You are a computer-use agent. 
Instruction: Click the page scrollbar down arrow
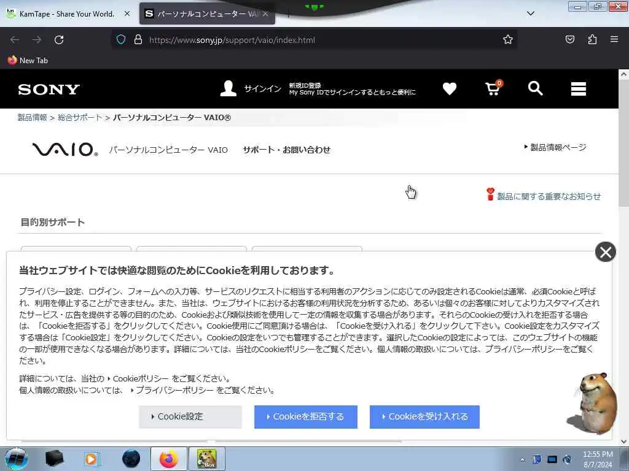623,442
